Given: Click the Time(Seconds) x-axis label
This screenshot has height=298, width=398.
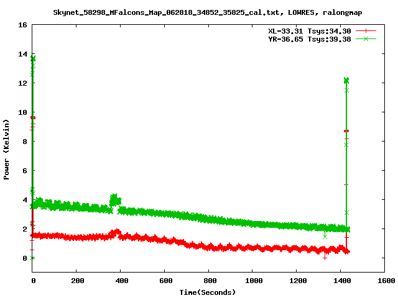Looking at the screenshot, I should 207,292.
